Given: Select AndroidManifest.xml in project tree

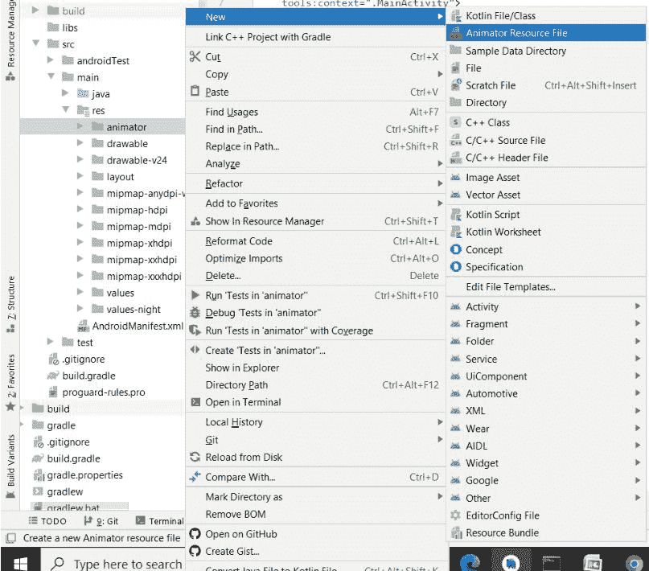Looking at the screenshot, I should (138, 327).
